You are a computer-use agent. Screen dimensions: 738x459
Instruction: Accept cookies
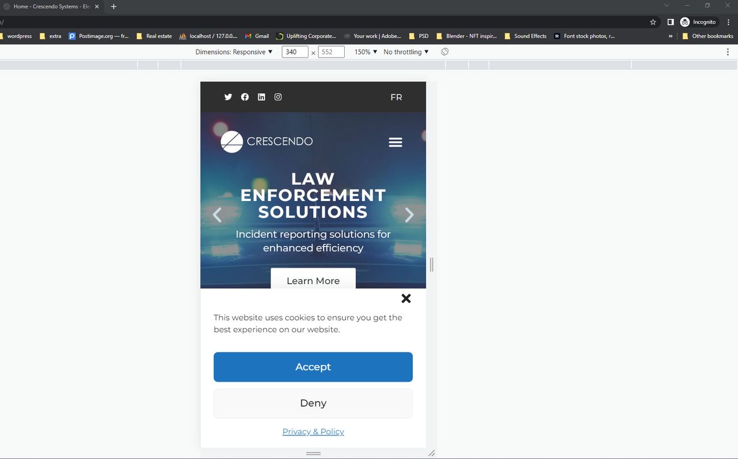(313, 367)
